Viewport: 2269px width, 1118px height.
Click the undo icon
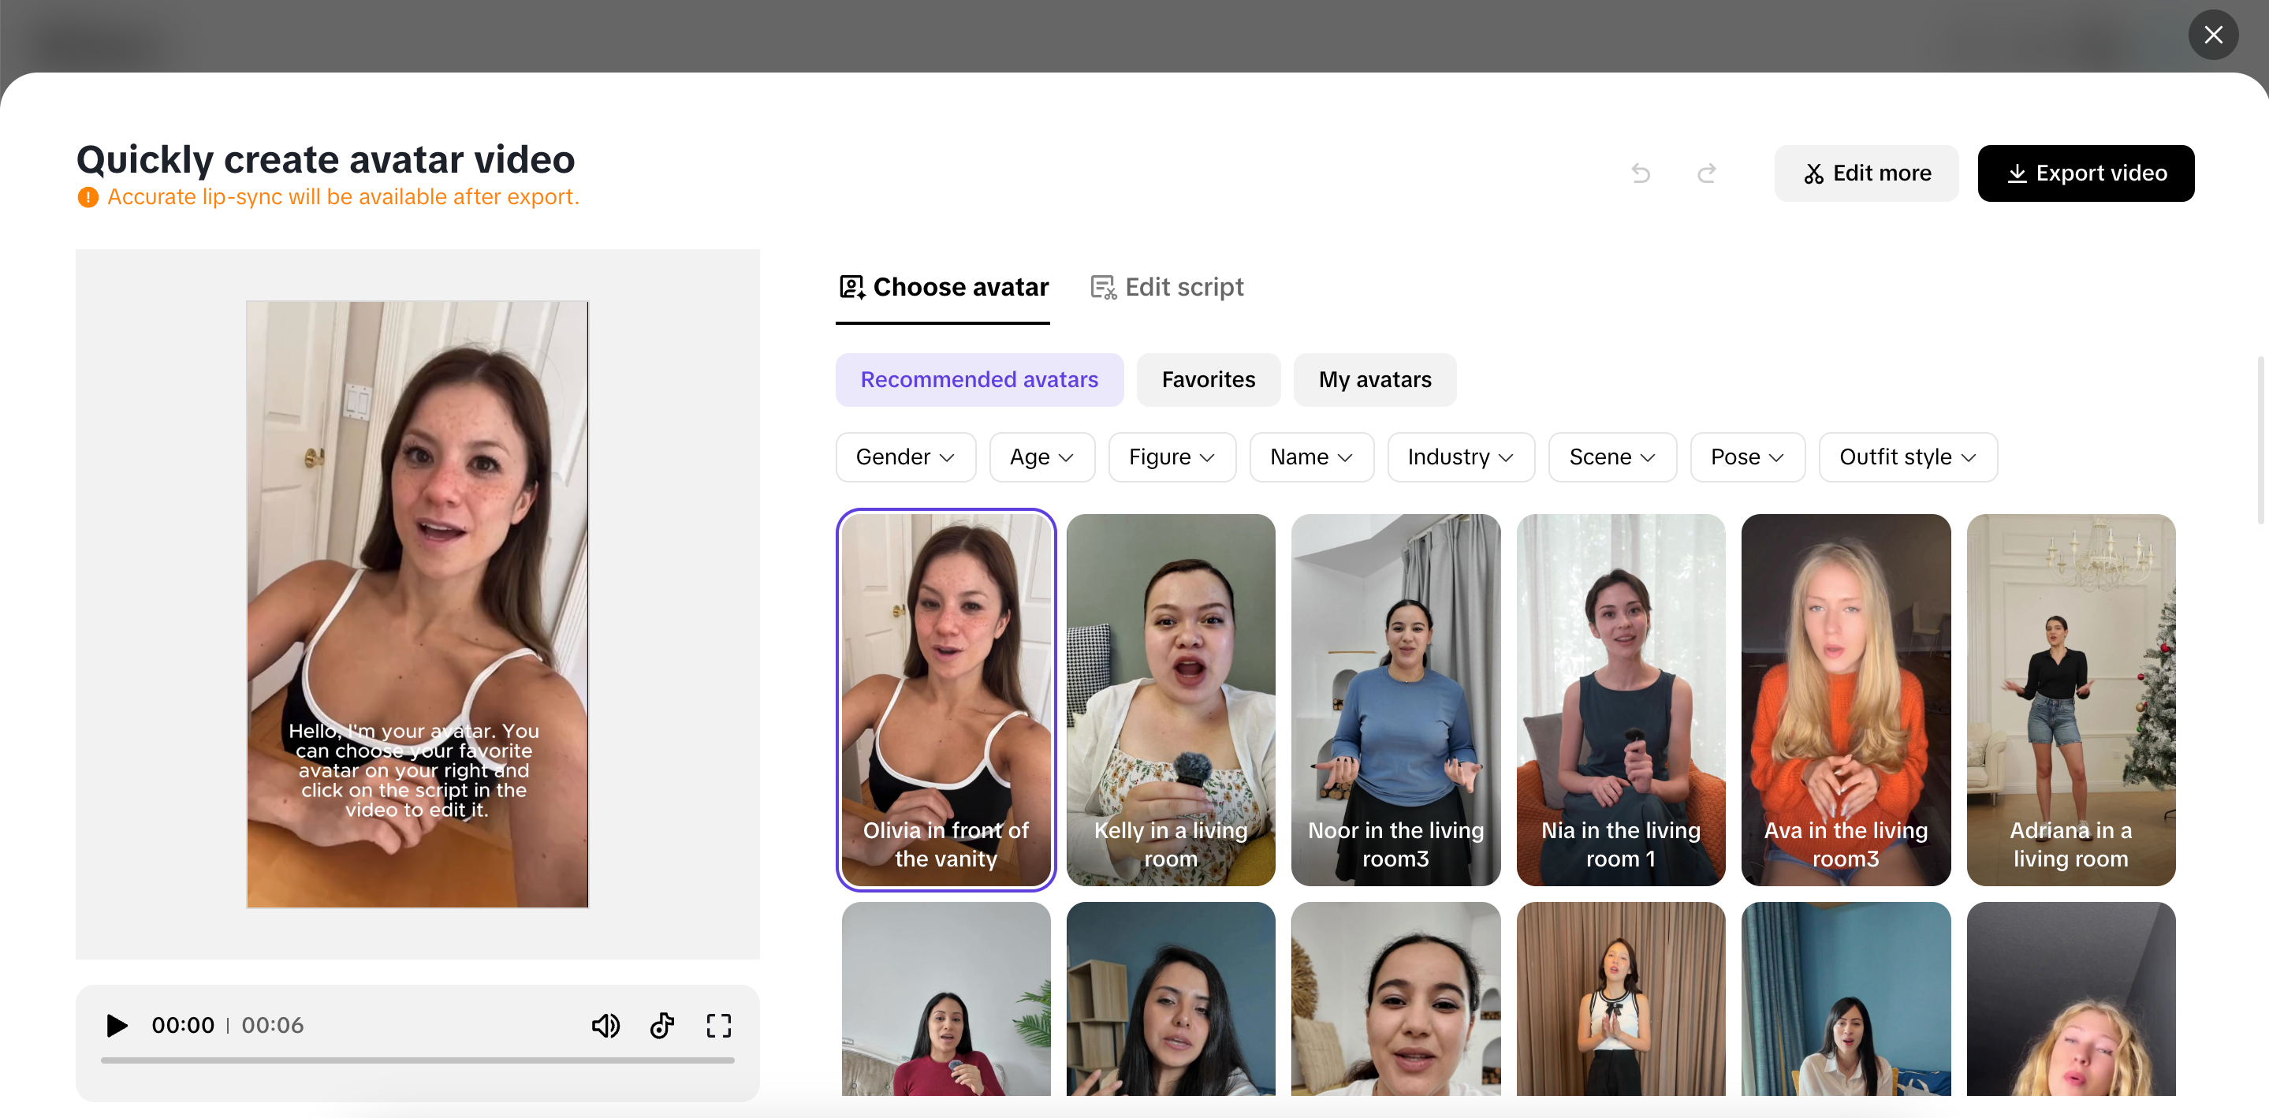(x=1640, y=173)
